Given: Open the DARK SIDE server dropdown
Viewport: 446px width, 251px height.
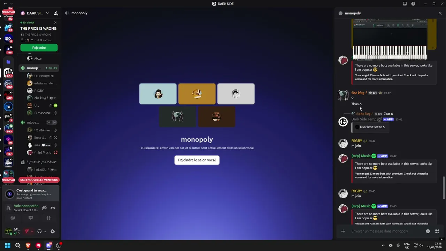Looking at the screenshot, I should 47,13.
